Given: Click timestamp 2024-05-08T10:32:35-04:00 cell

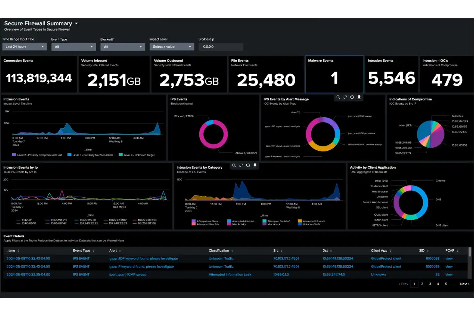Looking at the screenshot, I should pyautogui.click(x=28, y=275).
